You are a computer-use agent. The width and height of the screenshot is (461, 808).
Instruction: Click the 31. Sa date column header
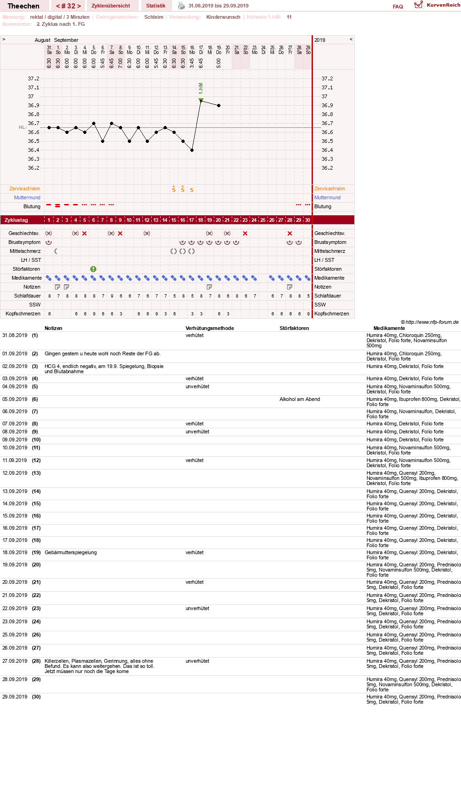click(49, 50)
